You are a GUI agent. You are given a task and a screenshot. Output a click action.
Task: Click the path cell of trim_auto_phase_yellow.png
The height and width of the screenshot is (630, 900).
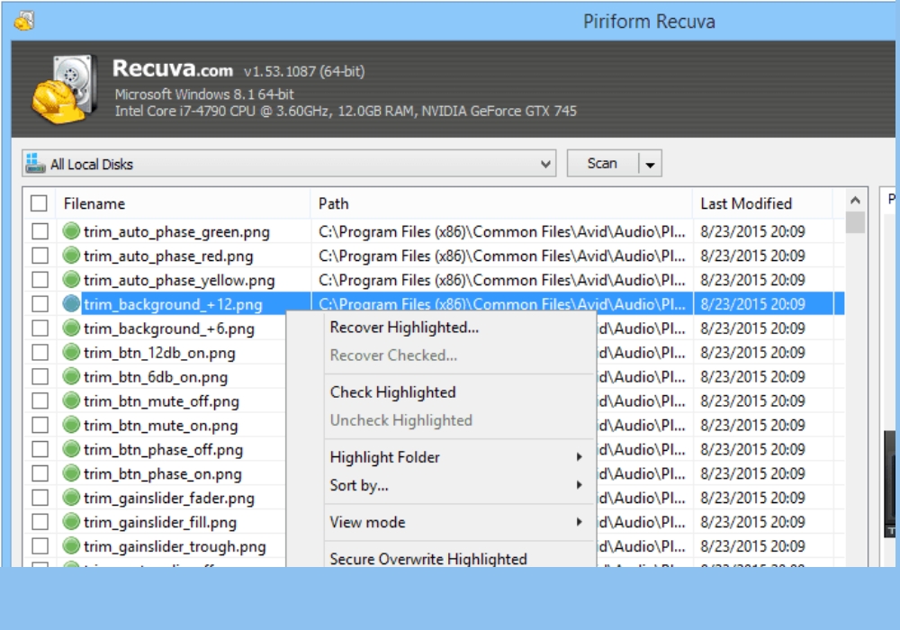pos(501,280)
